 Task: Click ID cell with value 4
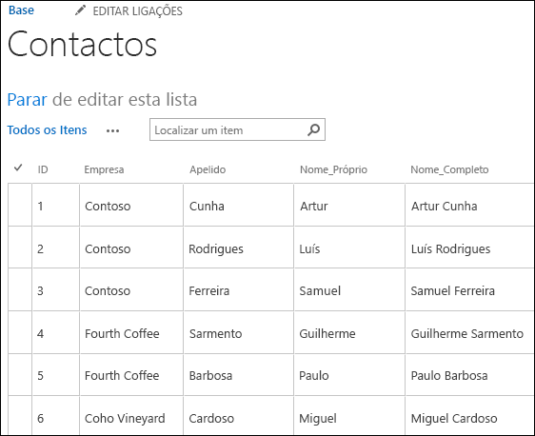coord(56,332)
